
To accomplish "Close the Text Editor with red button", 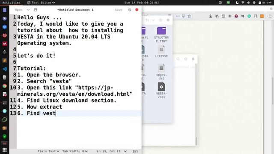I will [137, 9].
